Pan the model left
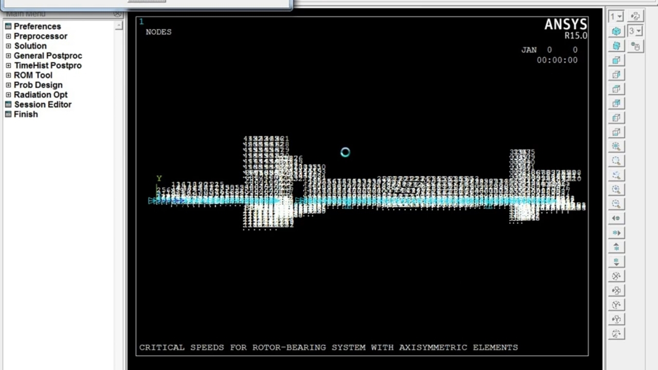This screenshot has height=370, width=658. point(616,218)
